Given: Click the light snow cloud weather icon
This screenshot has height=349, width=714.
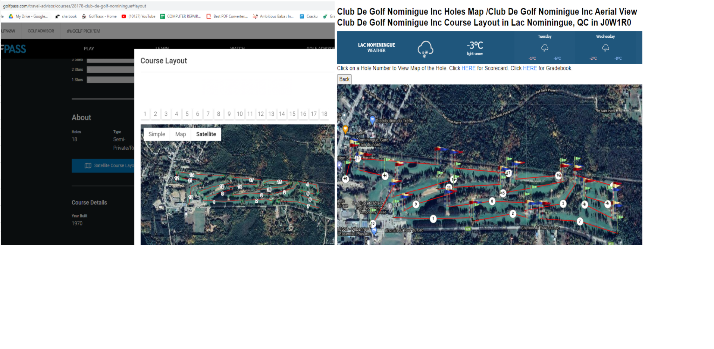Looking at the screenshot, I should [425, 49].
